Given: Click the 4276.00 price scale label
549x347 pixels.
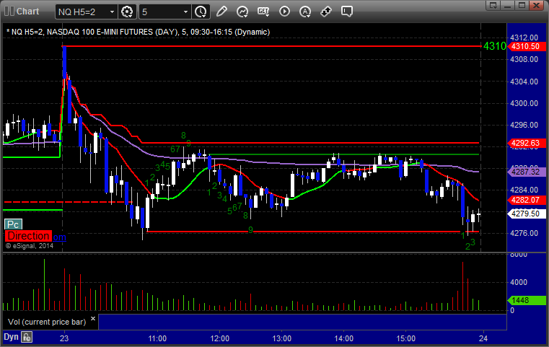Looking at the screenshot, I should [524, 233].
